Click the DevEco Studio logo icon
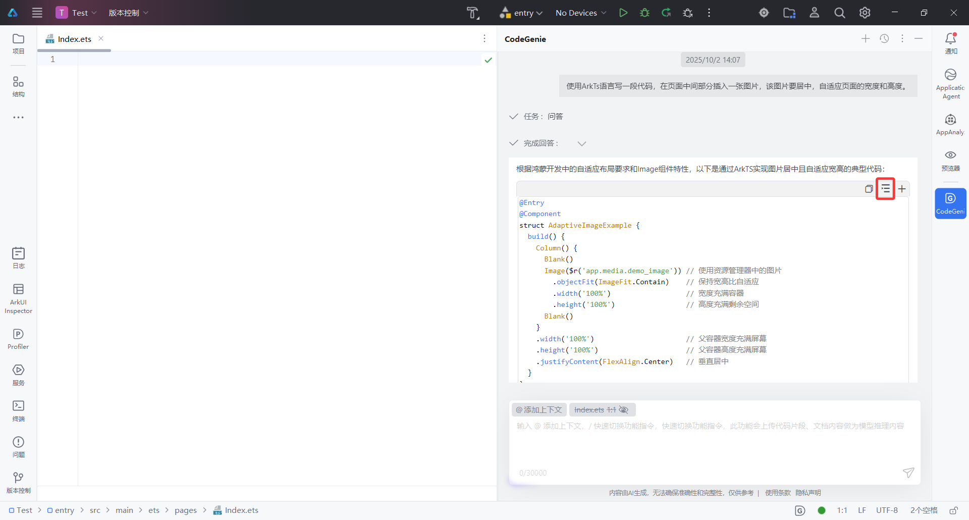The image size is (969, 520). [13, 13]
